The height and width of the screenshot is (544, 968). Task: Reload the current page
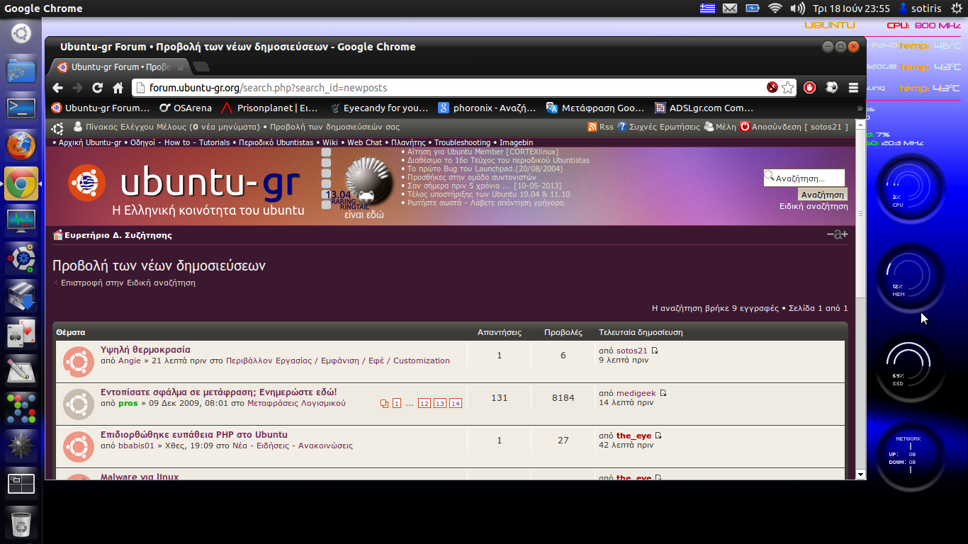[x=98, y=88]
